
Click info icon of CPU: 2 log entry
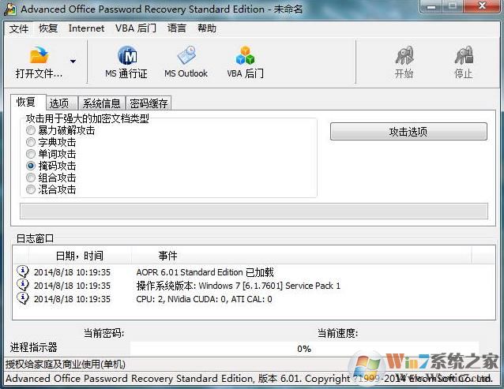22,298
